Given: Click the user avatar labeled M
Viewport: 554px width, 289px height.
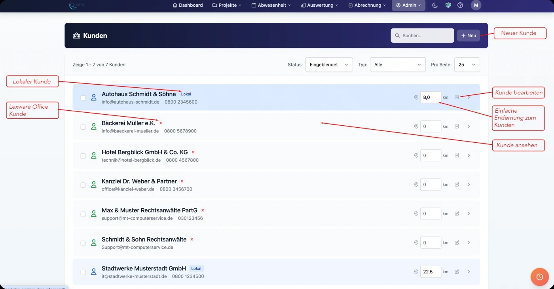Looking at the screenshot, I should (476, 5).
